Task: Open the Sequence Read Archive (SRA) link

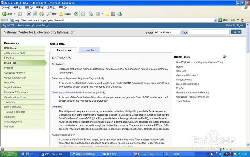Action: 192,97
